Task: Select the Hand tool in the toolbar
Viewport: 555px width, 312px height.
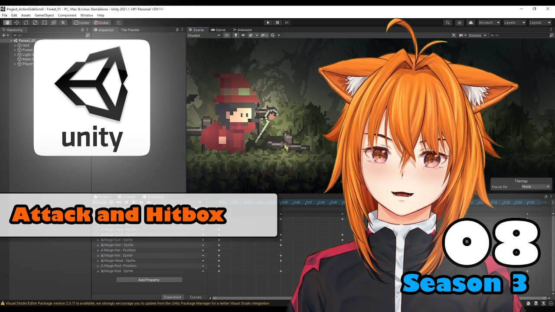Action: coord(7,23)
